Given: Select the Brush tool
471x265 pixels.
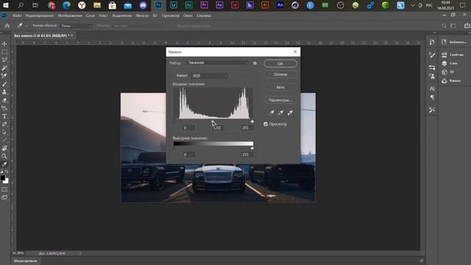Looking at the screenshot, I should point(4,84).
